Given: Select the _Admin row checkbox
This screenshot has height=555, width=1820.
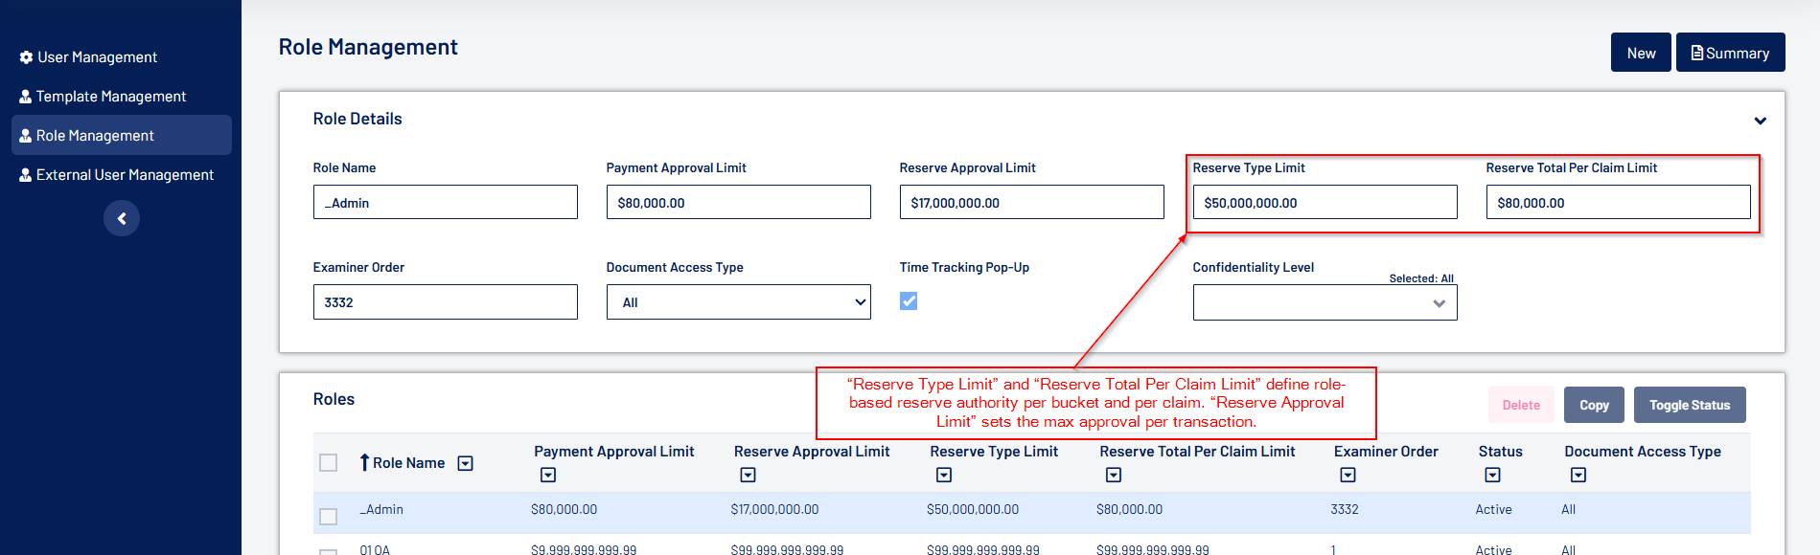Looking at the screenshot, I should point(329,517).
